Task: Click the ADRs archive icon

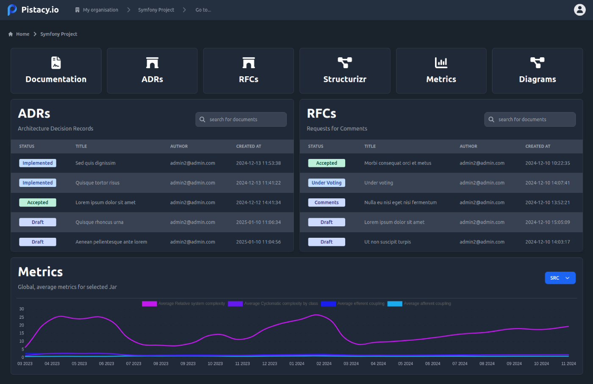Action: click(x=152, y=62)
